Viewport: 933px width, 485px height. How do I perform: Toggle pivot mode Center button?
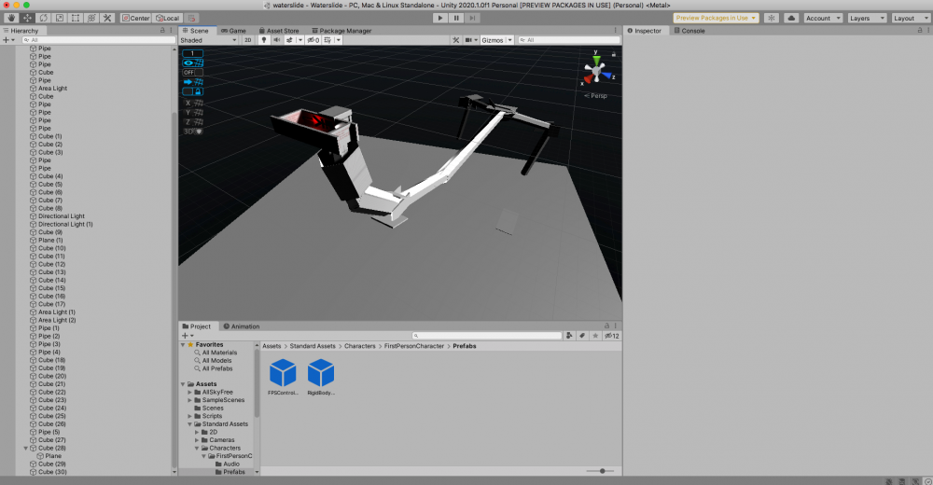[x=135, y=18]
